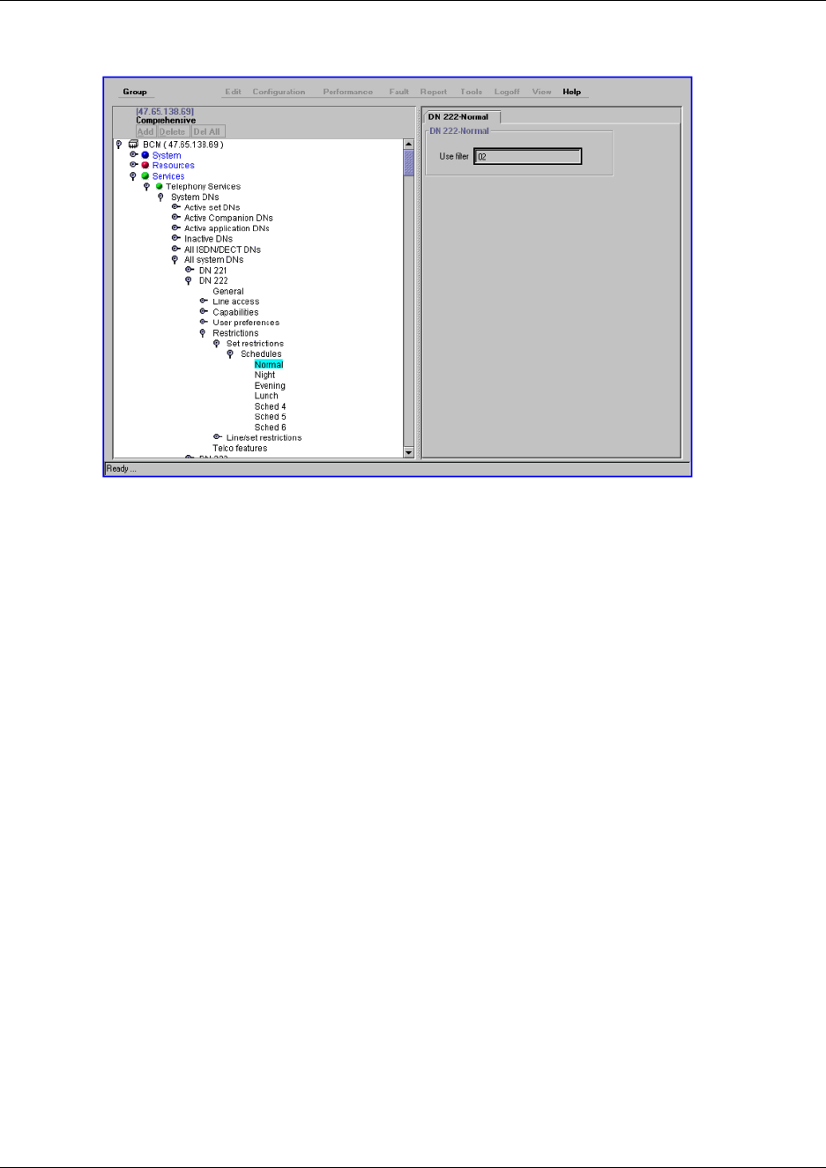The height and width of the screenshot is (1168, 826).
Task: Click the red Resources status ball
Action: pyautogui.click(x=145, y=166)
